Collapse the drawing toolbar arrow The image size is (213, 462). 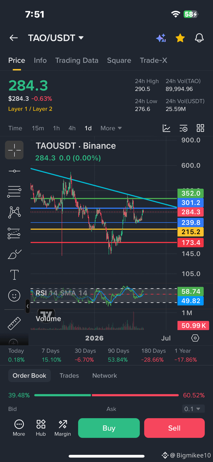pos(28,306)
